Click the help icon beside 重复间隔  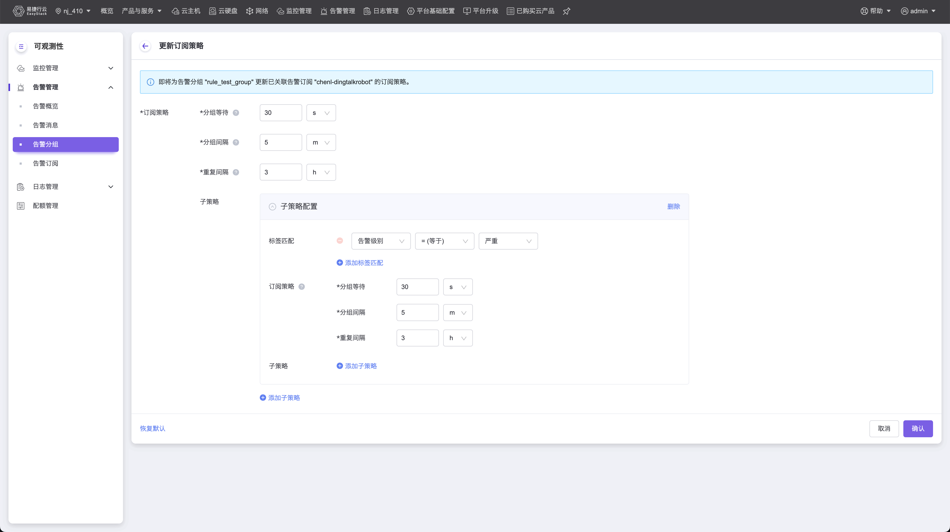(x=236, y=172)
